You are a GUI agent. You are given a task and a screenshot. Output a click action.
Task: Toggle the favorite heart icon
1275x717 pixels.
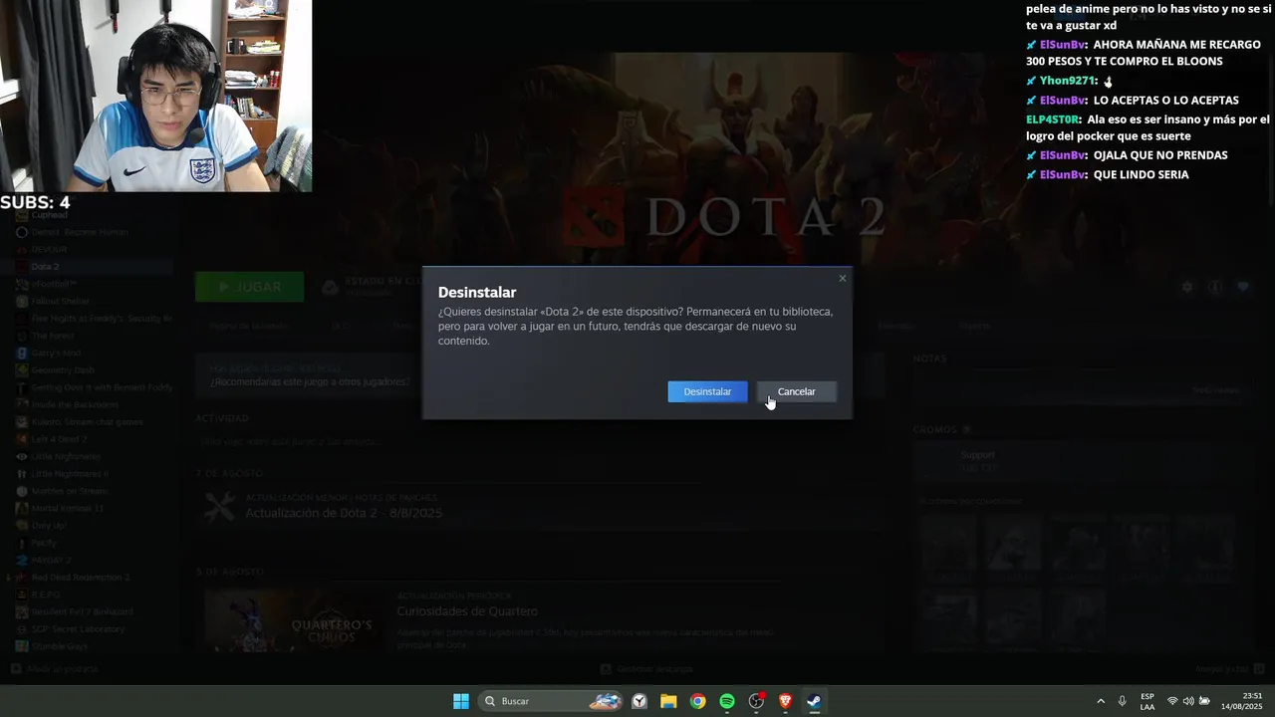1243,287
